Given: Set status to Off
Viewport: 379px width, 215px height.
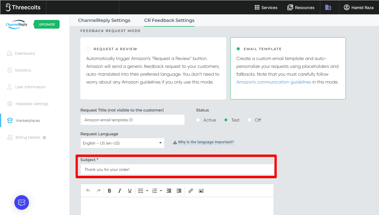Looking at the screenshot, I should [x=249, y=120].
